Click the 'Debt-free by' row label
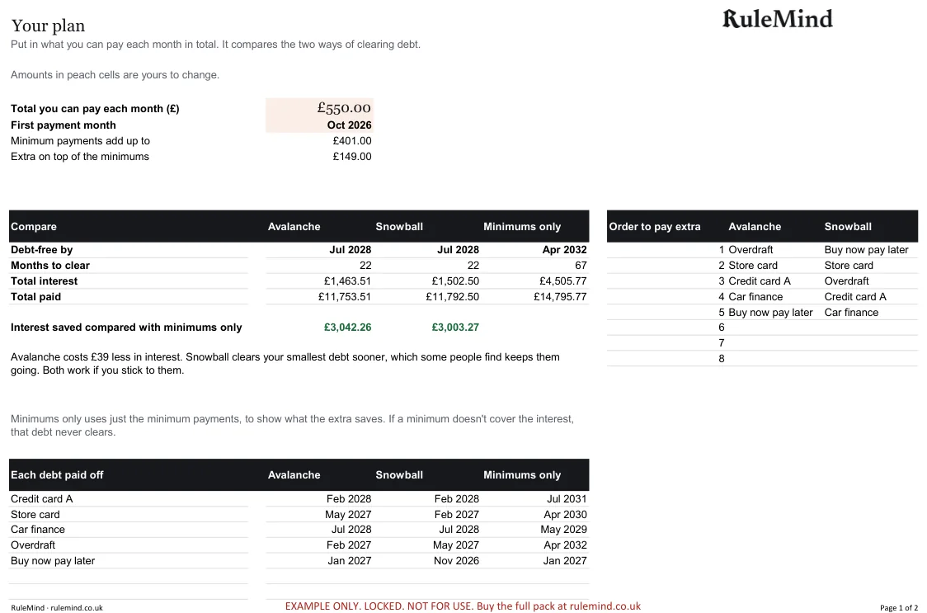Screen dimensions: 927x613 [x=41, y=250]
